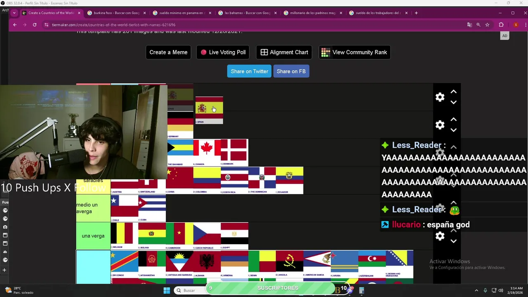Open the weather widget showing 28°C
528x297 pixels.
point(19,290)
